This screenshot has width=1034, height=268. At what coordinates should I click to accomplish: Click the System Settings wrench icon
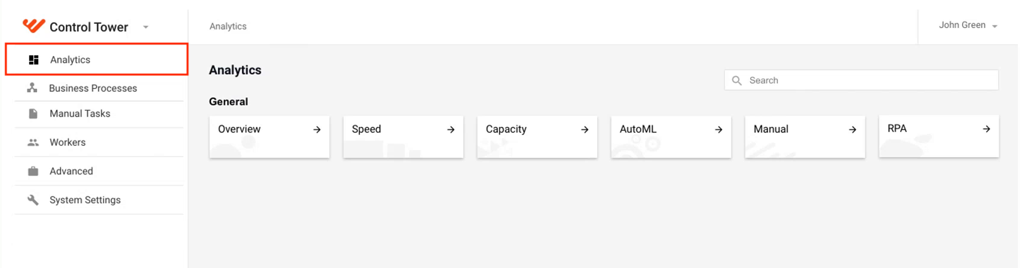coord(33,200)
